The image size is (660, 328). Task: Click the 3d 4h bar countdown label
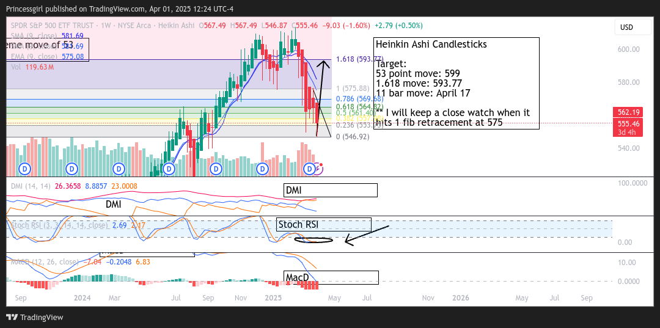(x=628, y=132)
